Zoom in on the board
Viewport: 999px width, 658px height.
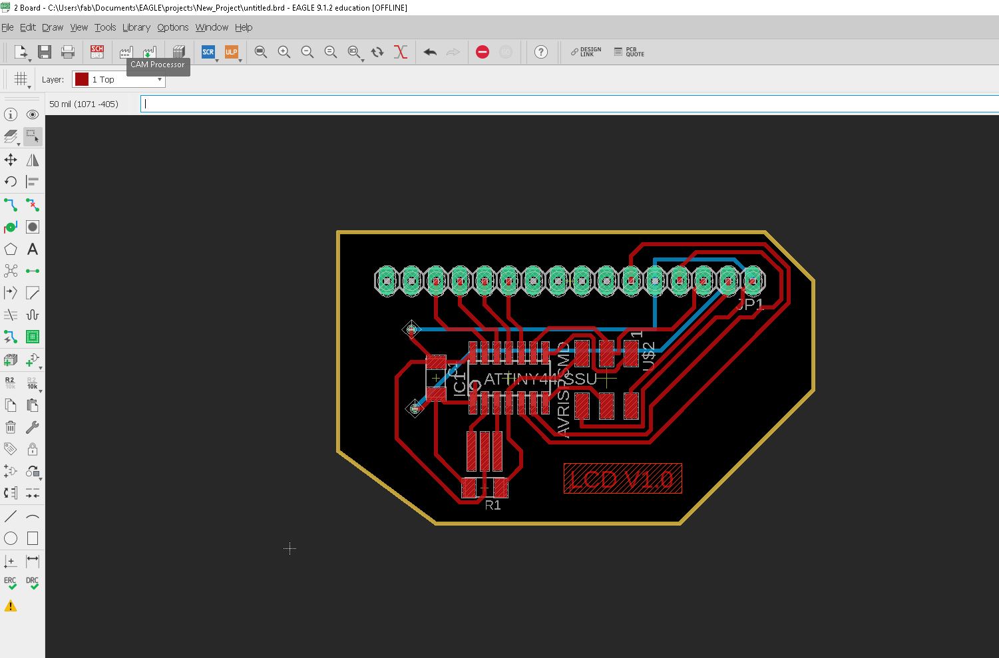coord(284,52)
